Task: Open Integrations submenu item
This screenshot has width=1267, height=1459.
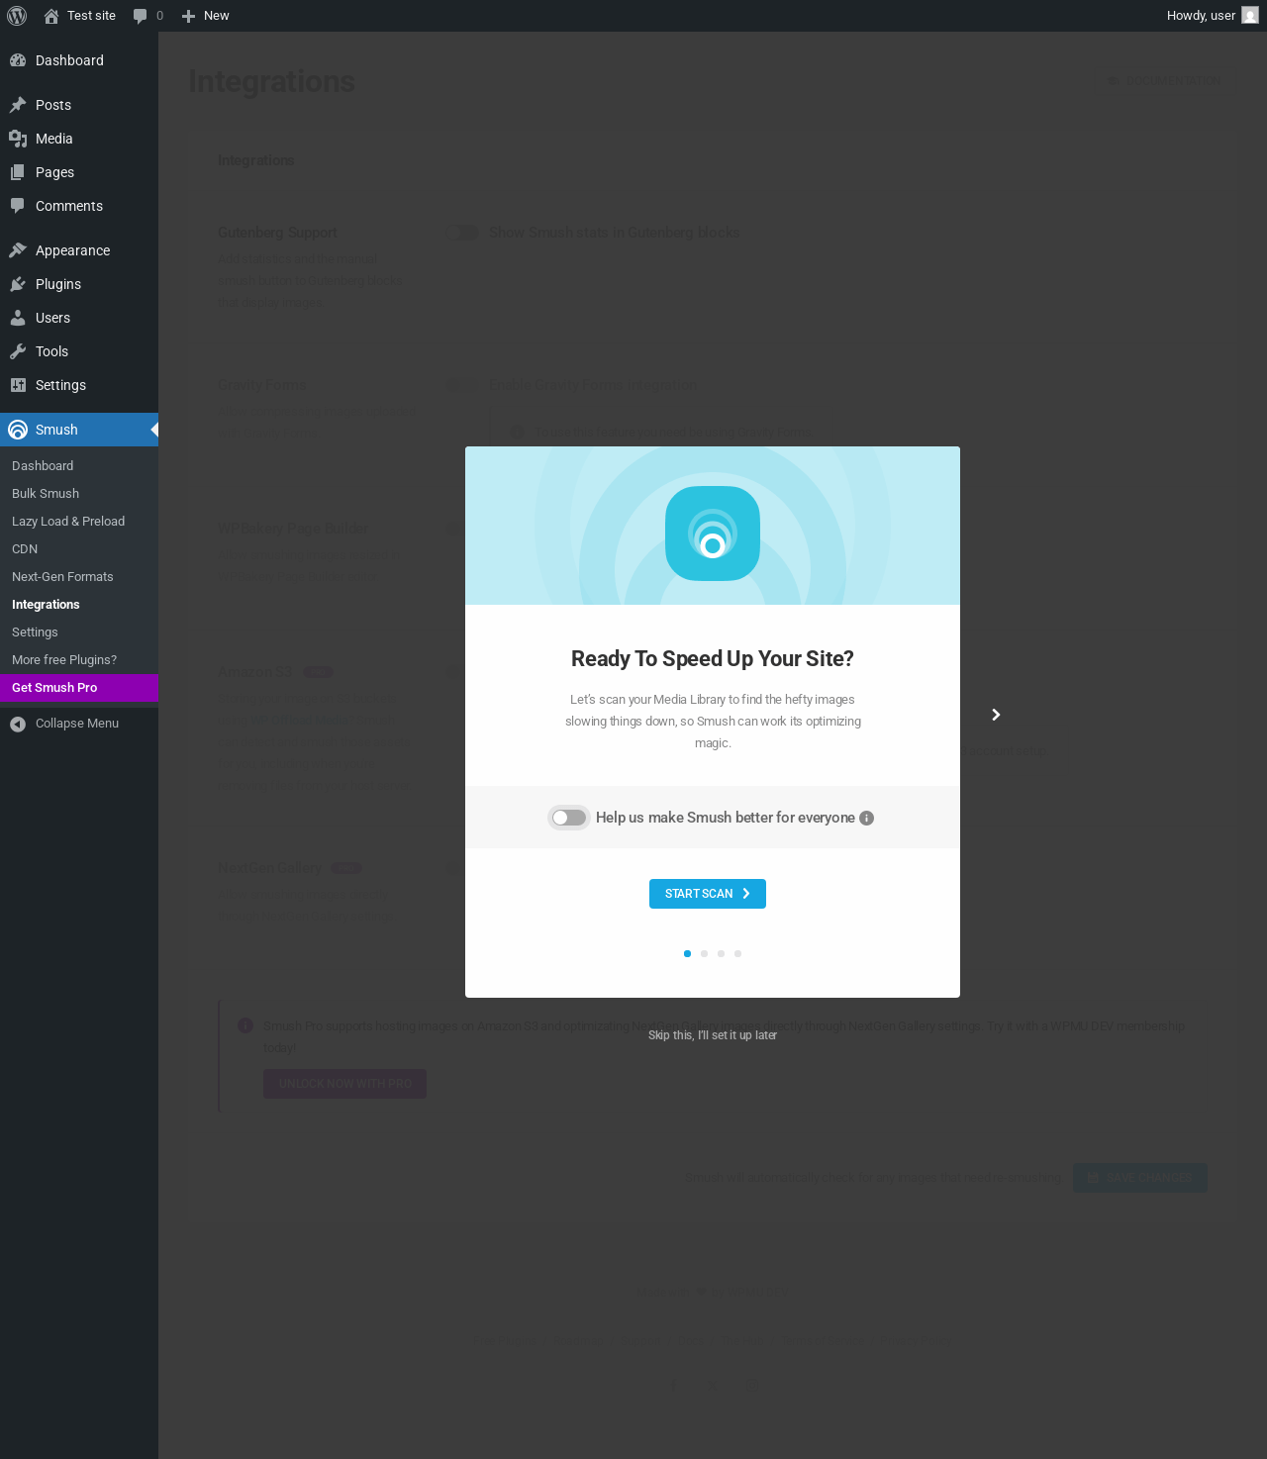Action: tap(79, 605)
